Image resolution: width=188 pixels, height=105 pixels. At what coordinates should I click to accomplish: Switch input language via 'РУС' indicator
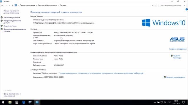(x=169, y=102)
